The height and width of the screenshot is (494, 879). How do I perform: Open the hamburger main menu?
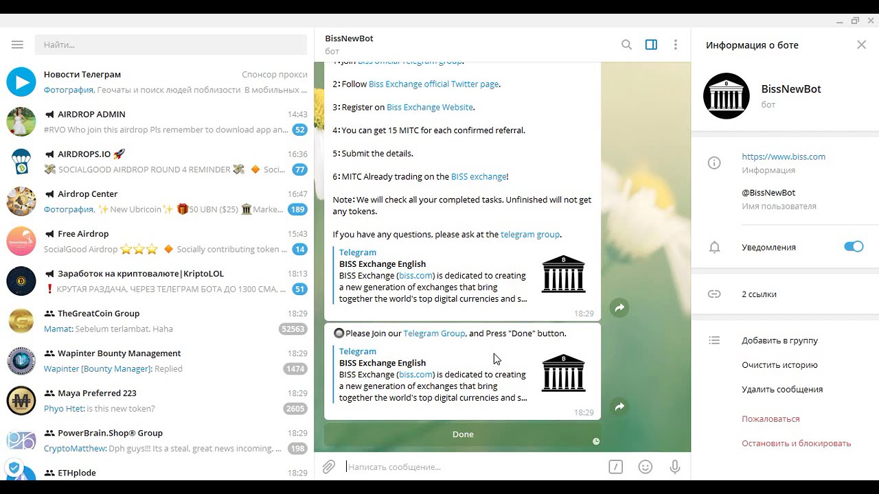click(17, 45)
